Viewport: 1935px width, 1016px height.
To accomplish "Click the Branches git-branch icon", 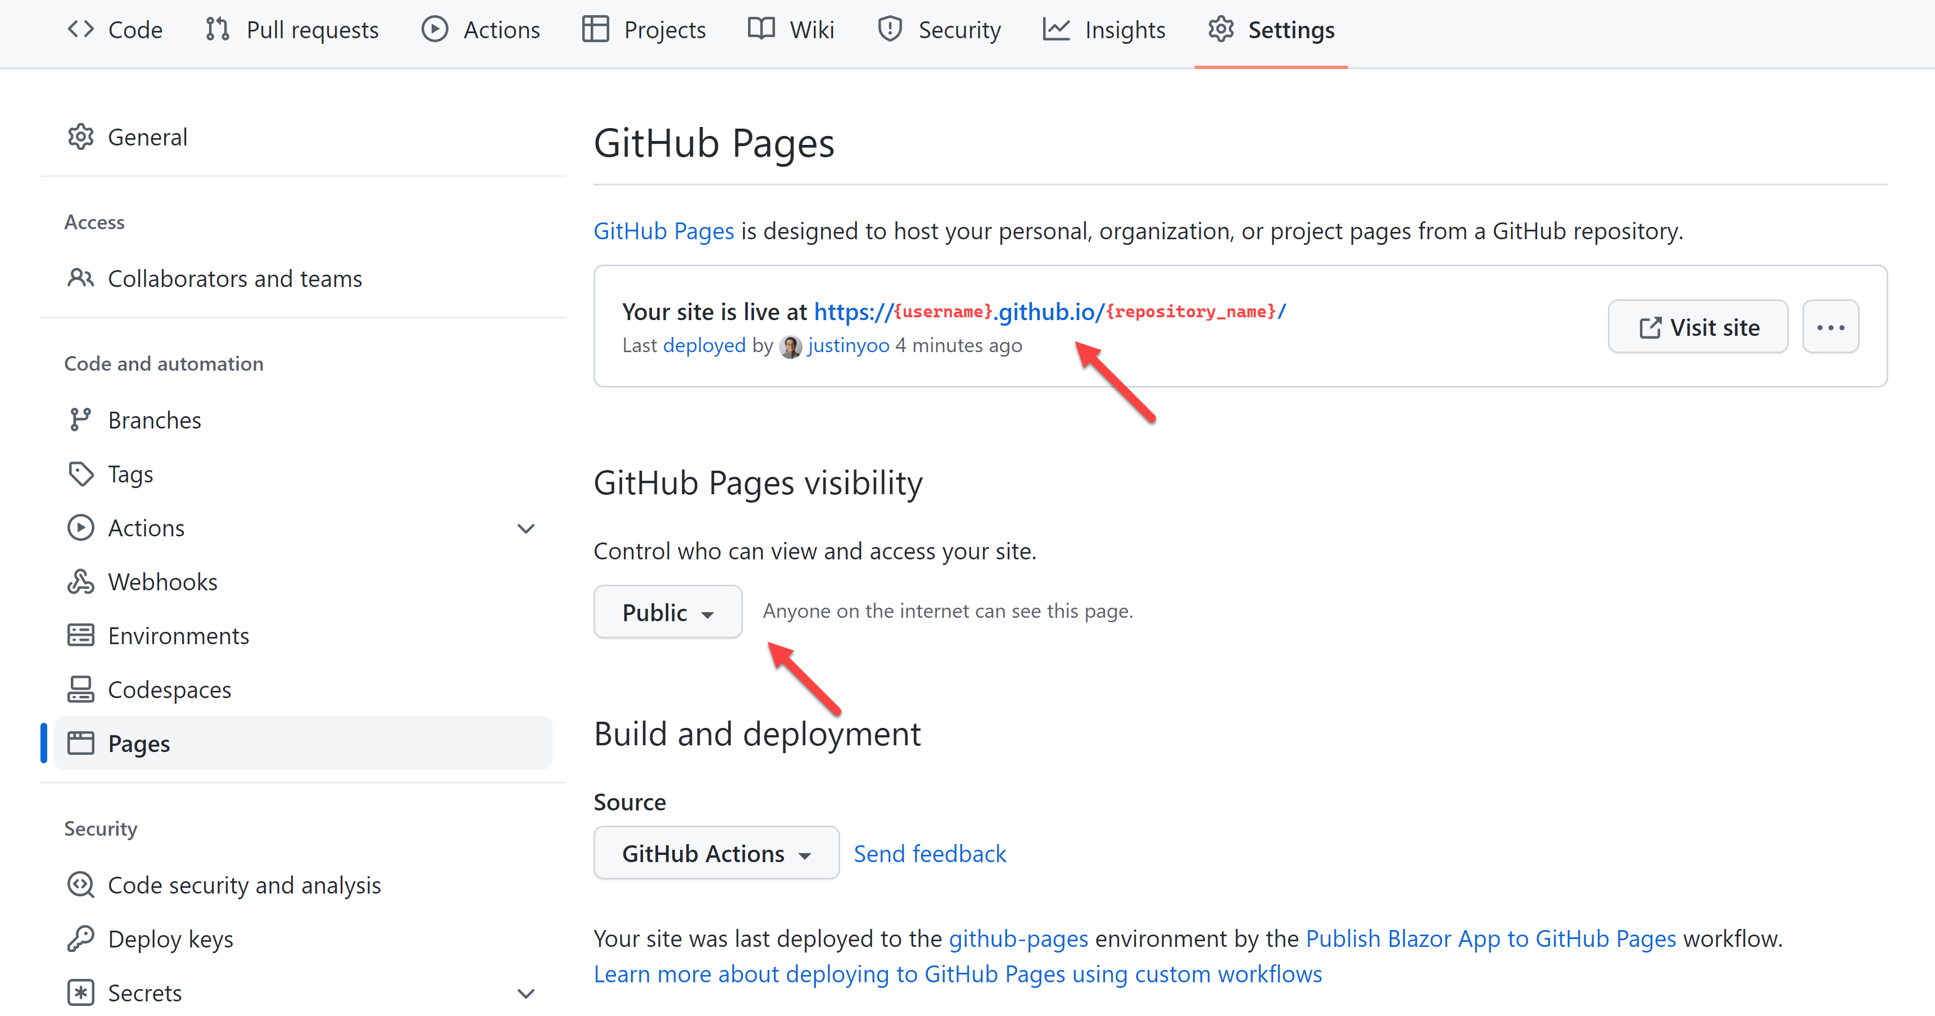I will (80, 420).
